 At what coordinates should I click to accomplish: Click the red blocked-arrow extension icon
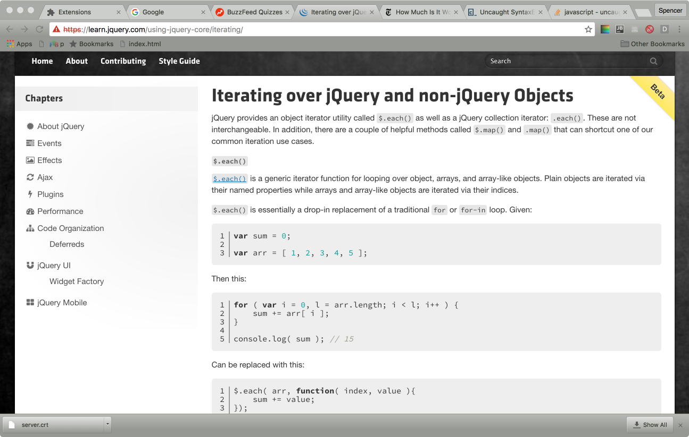tap(650, 29)
